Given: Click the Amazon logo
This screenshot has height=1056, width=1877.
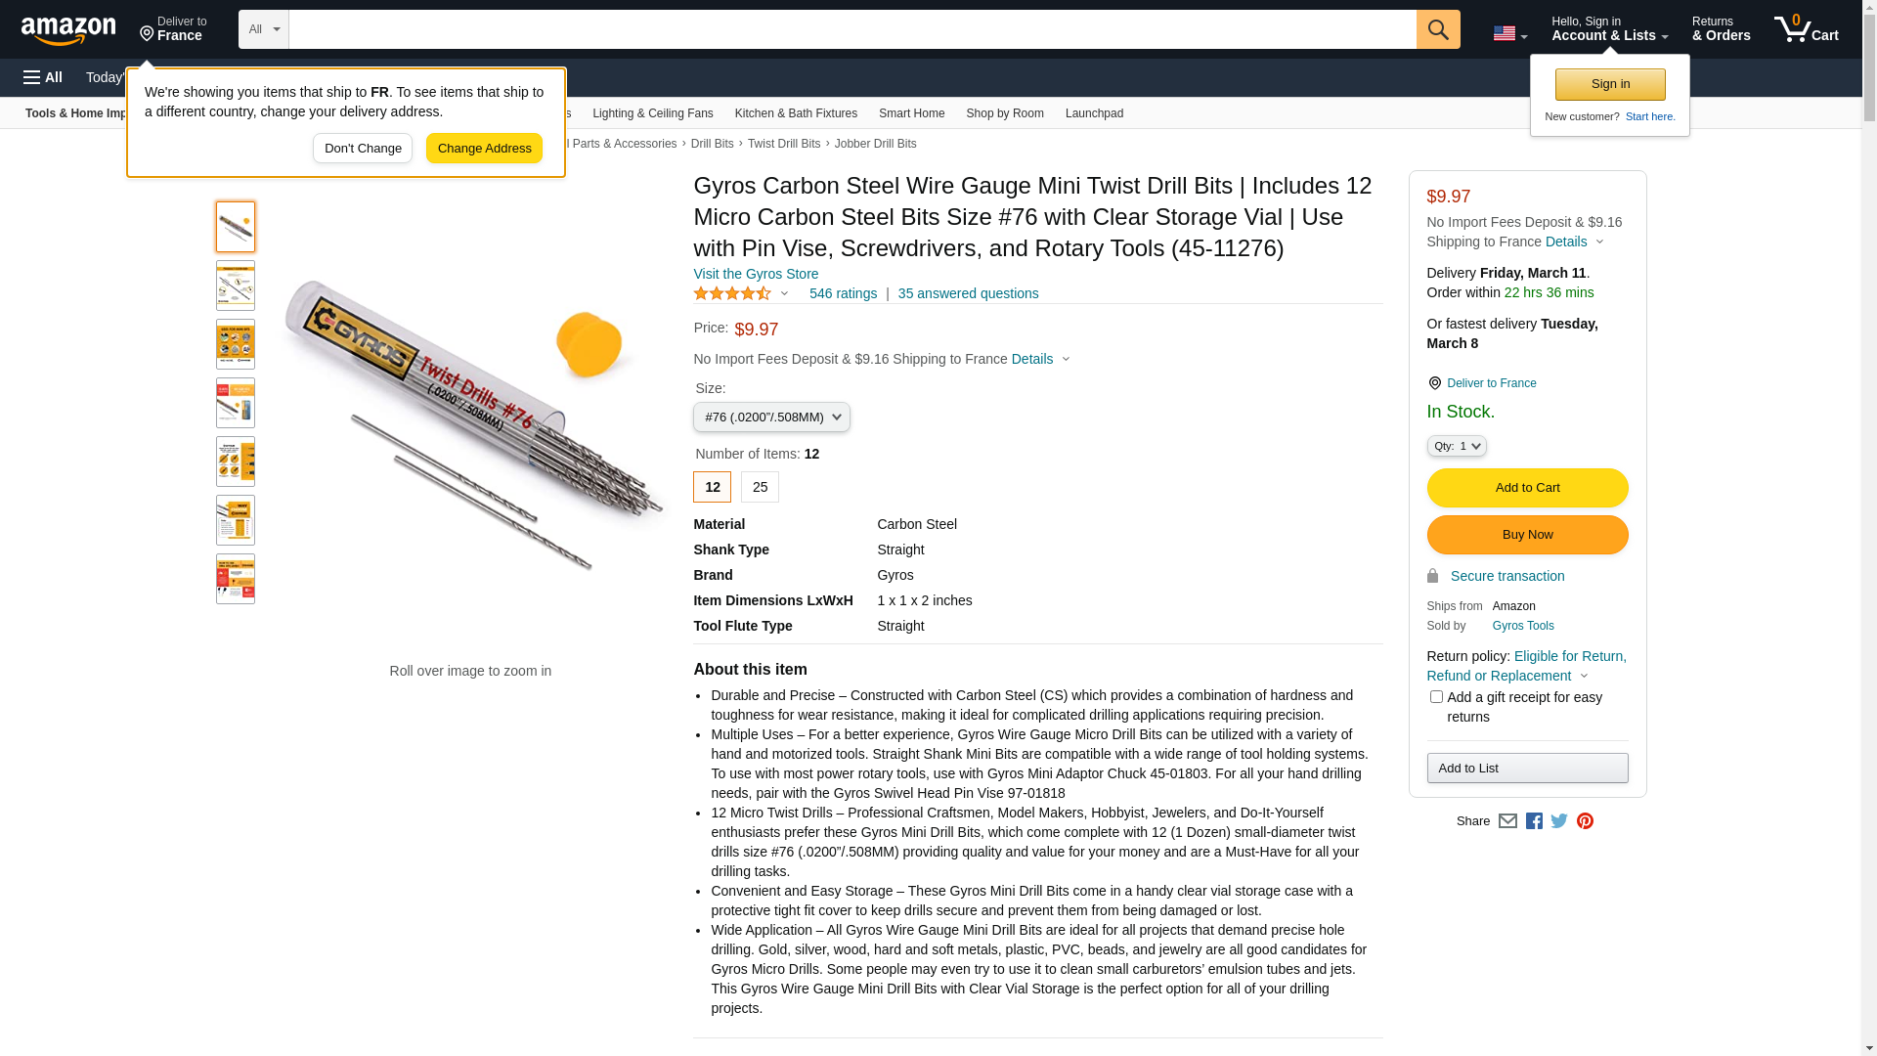Looking at the screenshot, I should (68, 30).
